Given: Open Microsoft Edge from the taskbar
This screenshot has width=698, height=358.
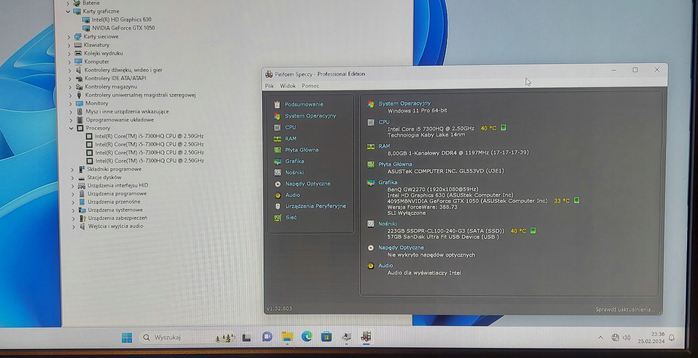Looking at the screenshot, I should pos(307,337).
